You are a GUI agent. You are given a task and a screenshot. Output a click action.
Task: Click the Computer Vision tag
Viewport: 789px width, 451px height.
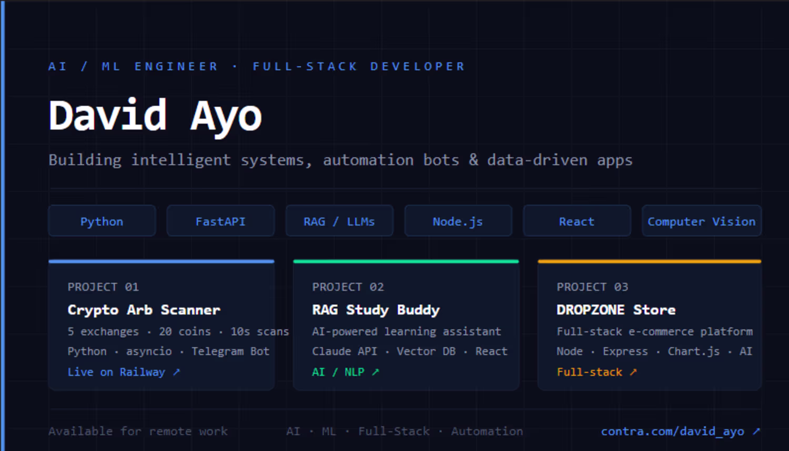click(702, 221)
